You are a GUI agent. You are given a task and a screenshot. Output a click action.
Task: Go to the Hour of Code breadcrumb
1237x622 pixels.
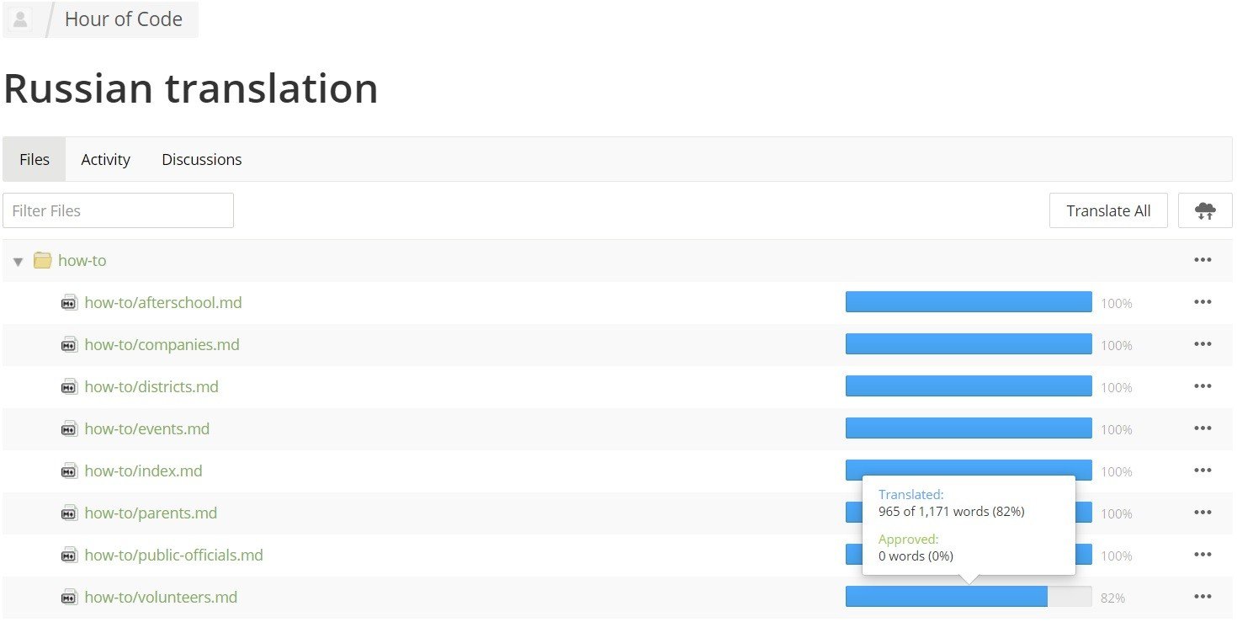[x=124, y=20]
